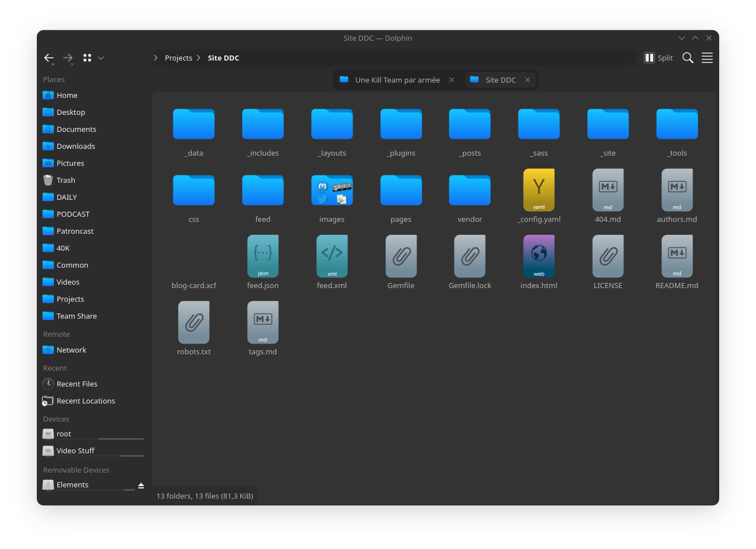Open the hamburger menu icon
Screen dimensions: 756x549
click(x=707, y=58)
